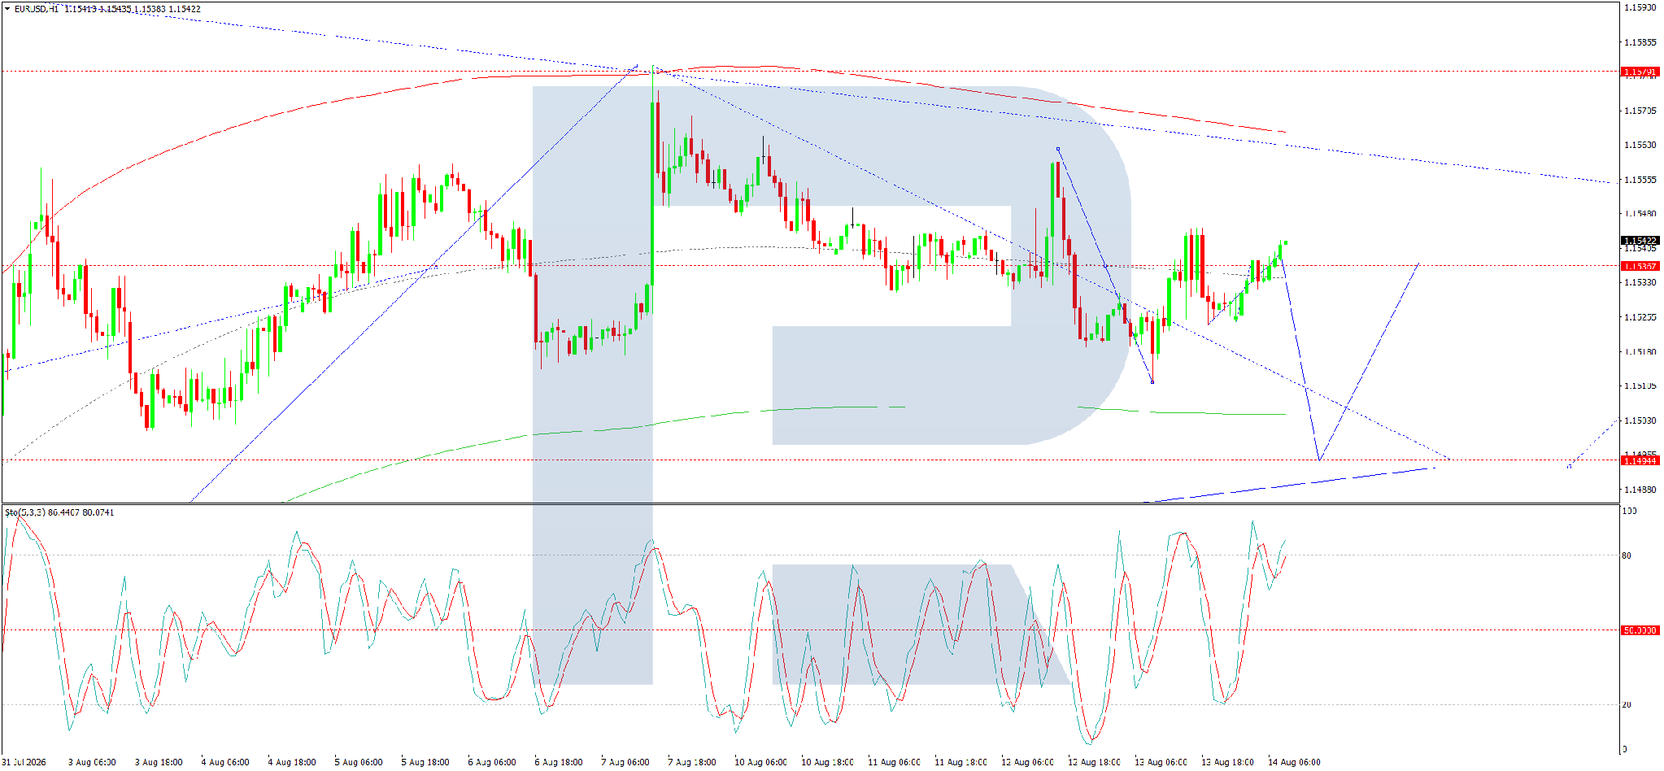
Task: Click the 10 Aug 18:00 time label
Action: (828, 762)
